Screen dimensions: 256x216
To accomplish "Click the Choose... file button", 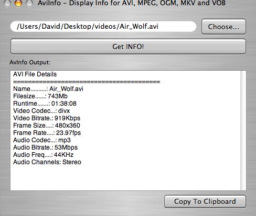I will tap(223, 27).
